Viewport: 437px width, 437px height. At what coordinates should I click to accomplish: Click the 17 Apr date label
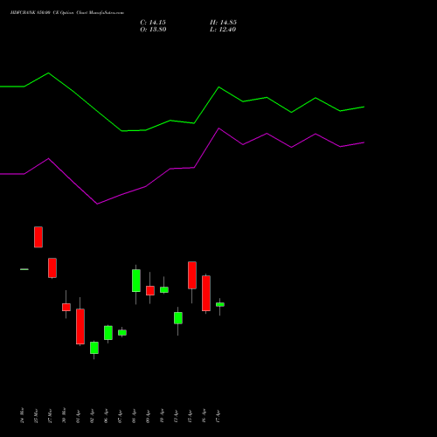coord(218,416)
